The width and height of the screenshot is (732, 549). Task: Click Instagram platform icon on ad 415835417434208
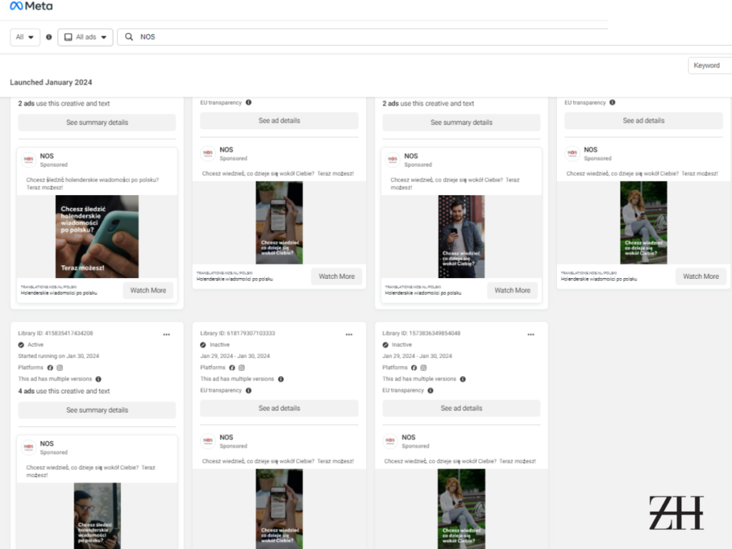60,367
